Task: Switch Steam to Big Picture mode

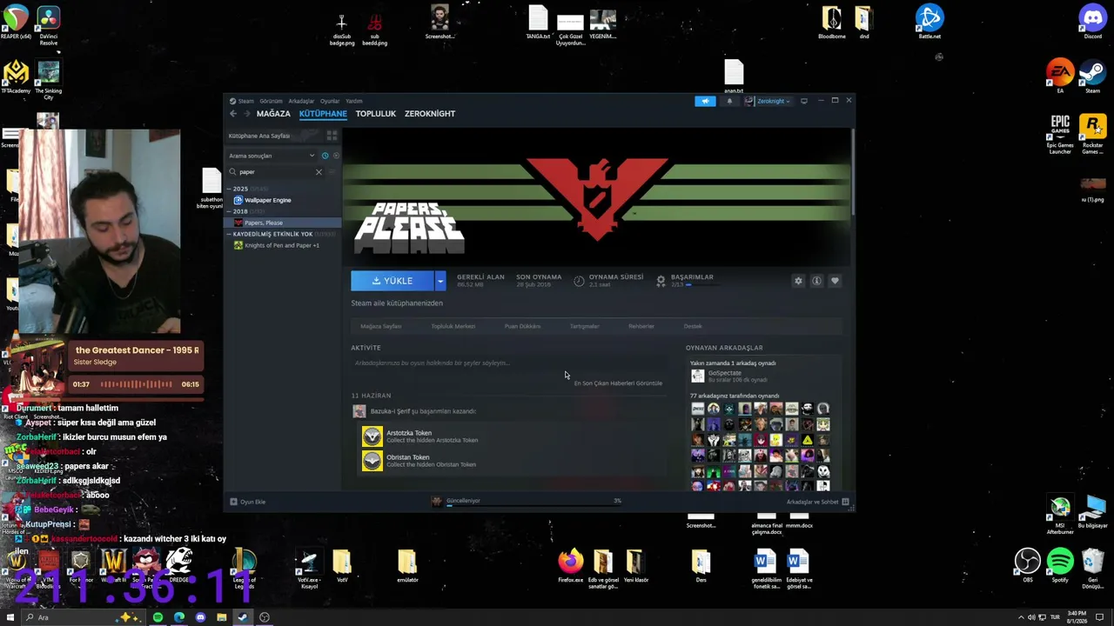Action: click(803, 101)
